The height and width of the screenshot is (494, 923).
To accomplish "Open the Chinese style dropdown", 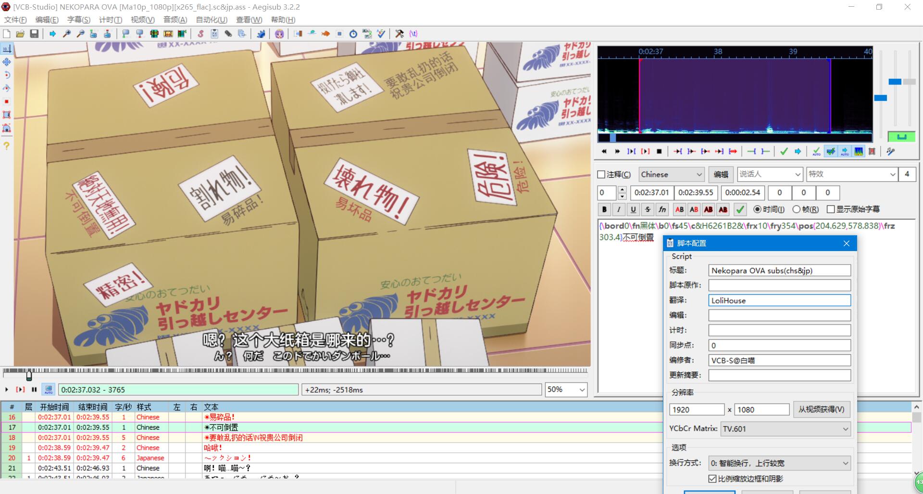I will 671,174.
